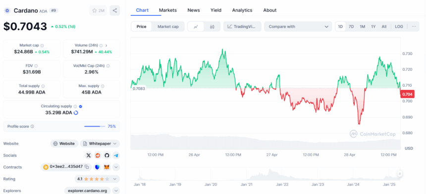Image resolution: width=426 pixels, height=194 pixels.
Task: Click the #9 rank badge
Action: (53, 10)
